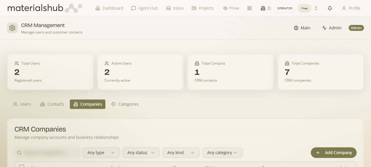The width and height of the screenshot is (371, 167).
Task: Click the OPERATOR role badge
Action: click(x=285, y=8)
